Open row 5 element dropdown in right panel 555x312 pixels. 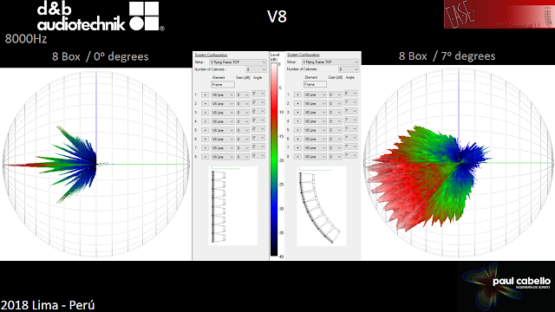pos(315,130)
